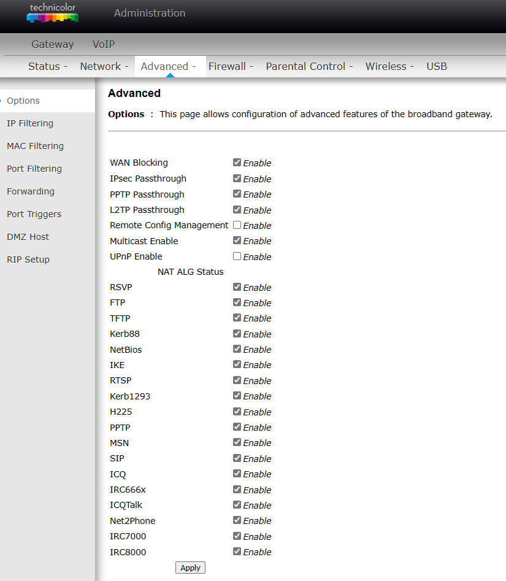Image resolution: width=506 pixels, height=581 pixels.
Task: Toggle Multicast Enable checkbox
Action: click(237, 240)
